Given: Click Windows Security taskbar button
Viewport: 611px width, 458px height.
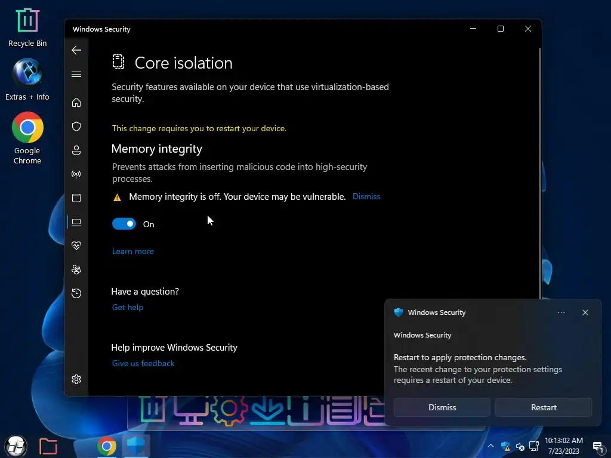Looking at the screenshot, I should point(136,446).
